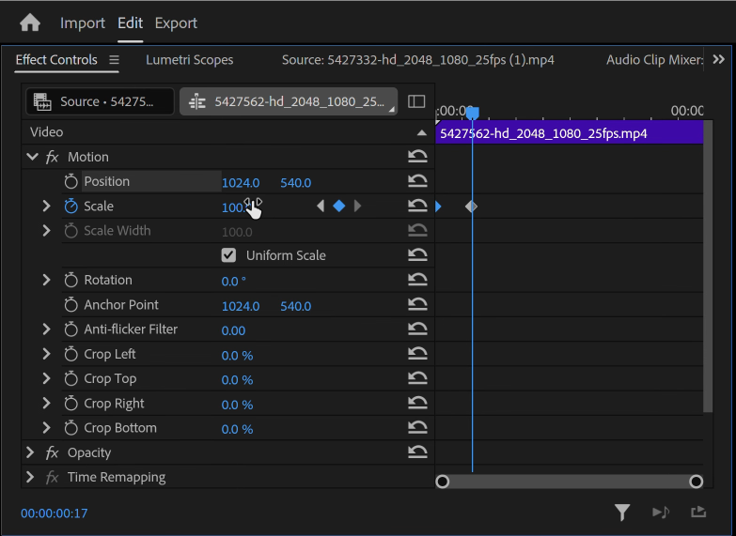Reset the Crop Left parameter
Image resolution: width=736 pixels, height=536 pixels.
(417, 354)
